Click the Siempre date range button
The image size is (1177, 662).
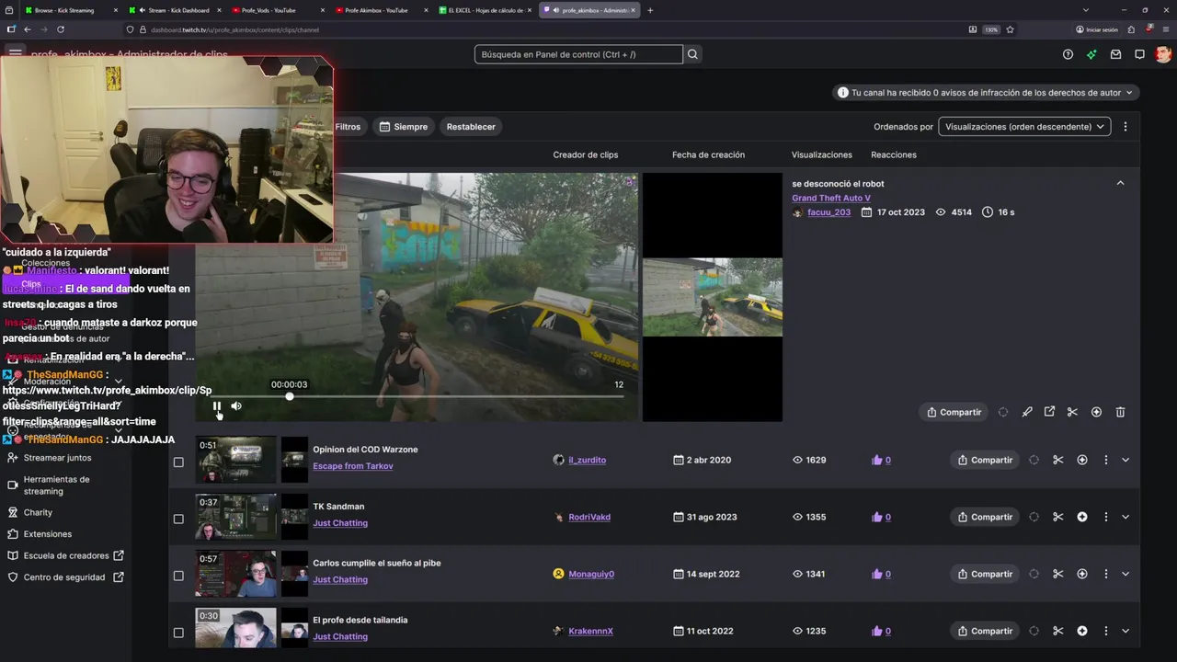(x=404, y=127)
